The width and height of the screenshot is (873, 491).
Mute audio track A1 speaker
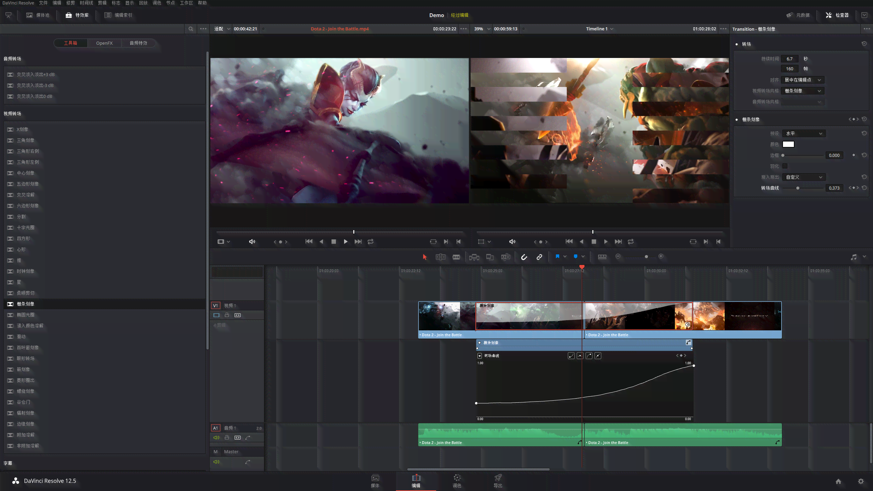(x=216, y=437)
